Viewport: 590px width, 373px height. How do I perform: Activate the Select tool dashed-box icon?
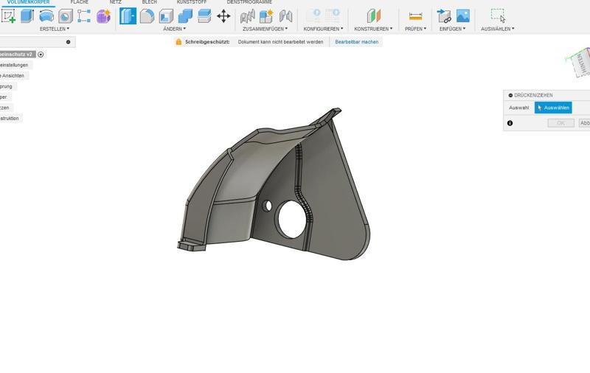point(498,16)
